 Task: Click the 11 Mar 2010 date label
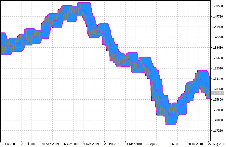coord(133,143)
